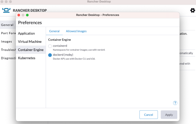This screenshot has width=196, height=124.
Task: Open the Virtual Machine preferences section
Action: (31, 42)
